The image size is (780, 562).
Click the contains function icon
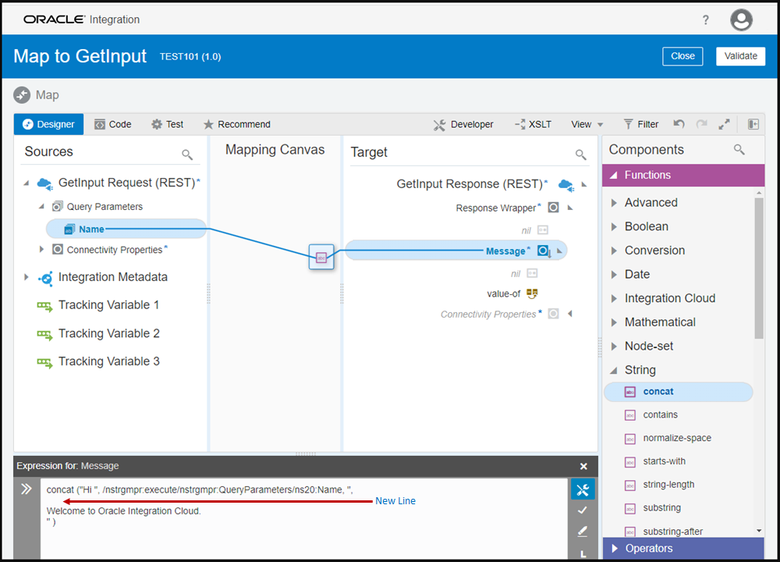(x=629, y=415)
